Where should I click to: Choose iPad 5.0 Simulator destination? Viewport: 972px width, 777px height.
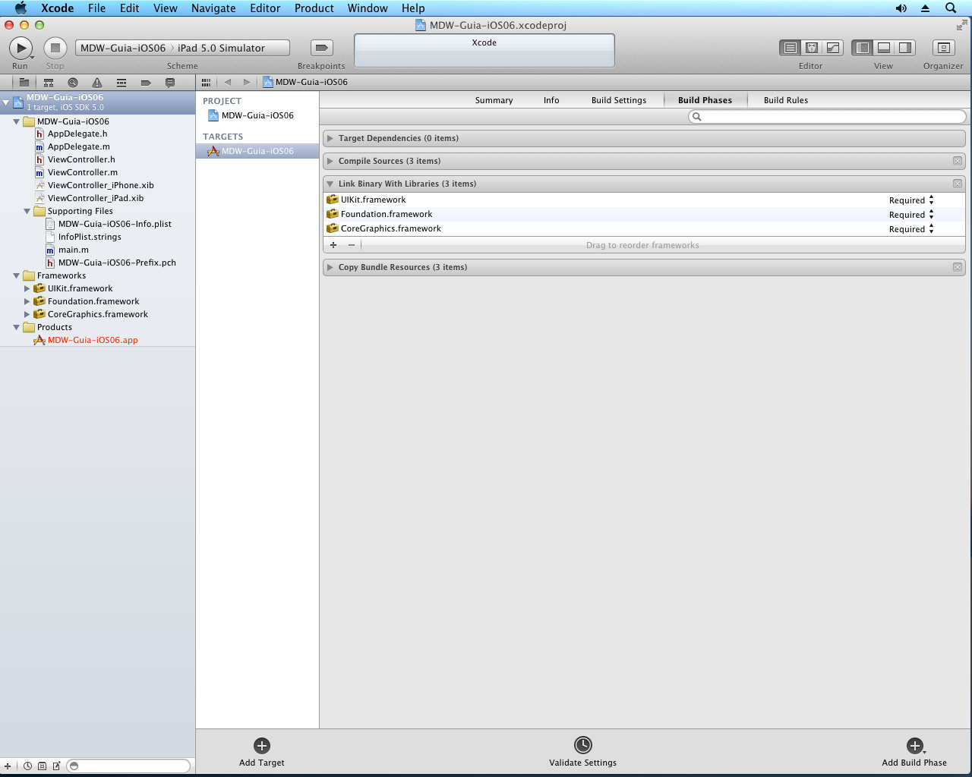222,48
